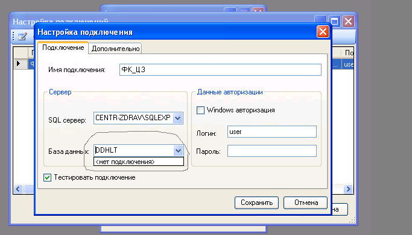The width and height of the screenshot is (412, 235).
Task: Close the background Настройка подключений window
Action: pyautogui.click(x=348, y=21)
